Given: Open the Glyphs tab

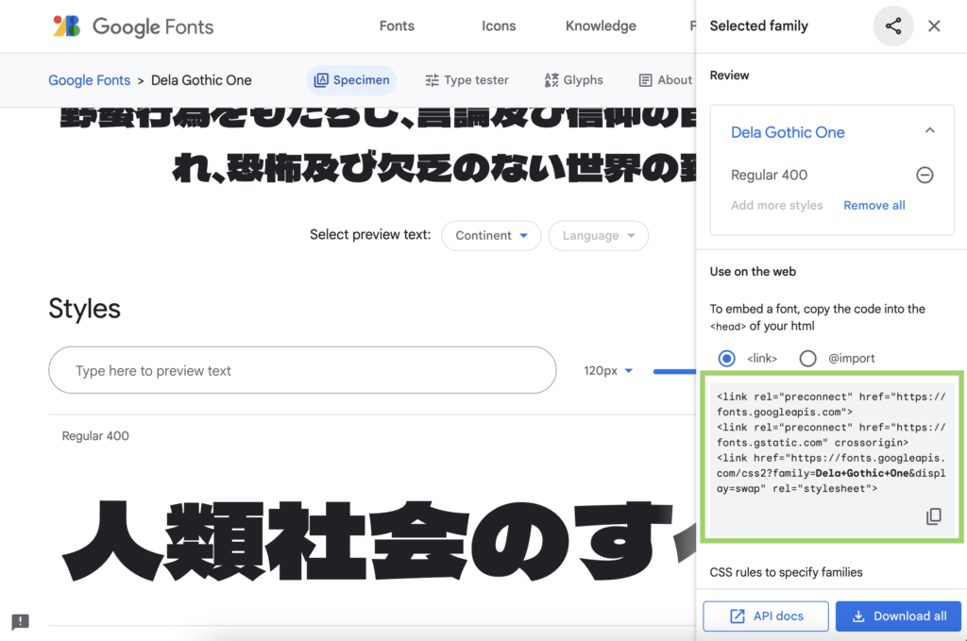Looking at the screenshot, I should tap(573, 80).
